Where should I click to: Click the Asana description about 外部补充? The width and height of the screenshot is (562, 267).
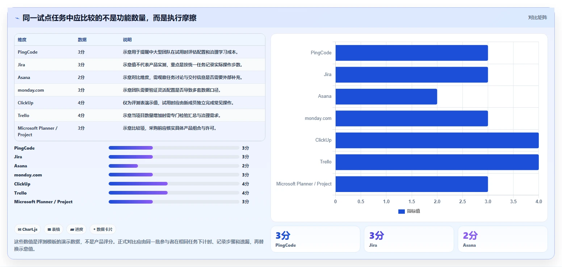coord(183,78)
